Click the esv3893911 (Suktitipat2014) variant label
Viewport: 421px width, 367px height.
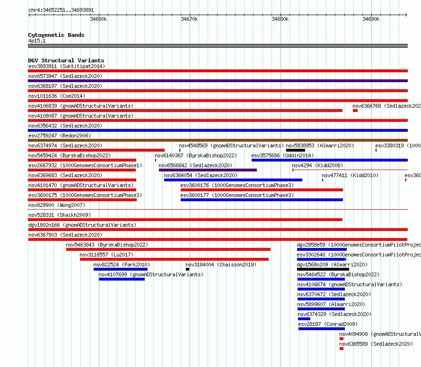coord(67,66)
